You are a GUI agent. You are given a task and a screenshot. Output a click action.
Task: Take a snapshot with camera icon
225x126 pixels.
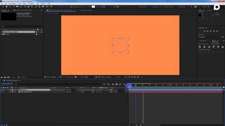[x=76, y=77]
